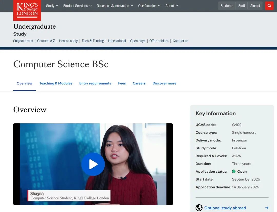Go to the Students portal link
Screen dimensions: 277x212
point(227,6)
